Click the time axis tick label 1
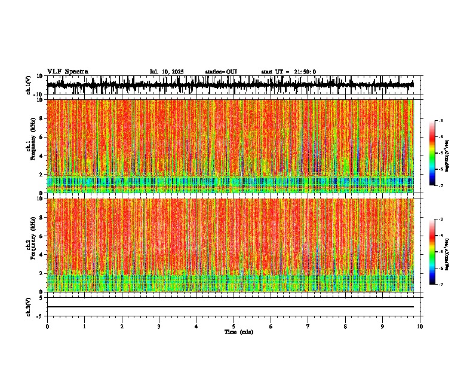 [84, 327]
